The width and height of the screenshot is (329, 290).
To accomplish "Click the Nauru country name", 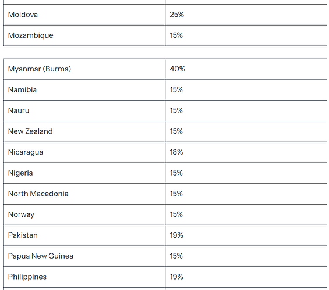I will click(x=19, y=110).
